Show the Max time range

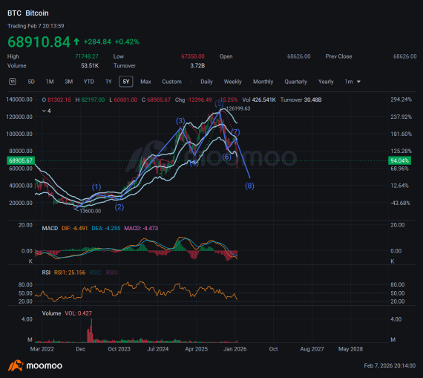click(x=145, y=82)
